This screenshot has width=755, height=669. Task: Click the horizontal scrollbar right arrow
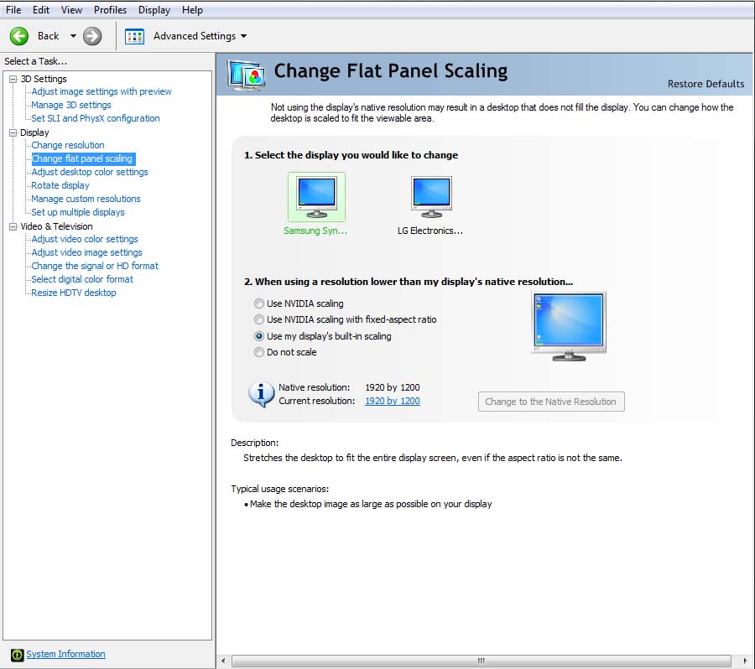point(746,661)
